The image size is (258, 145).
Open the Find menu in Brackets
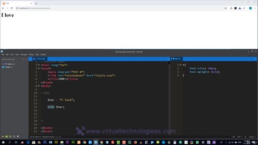tap(12, 55)
